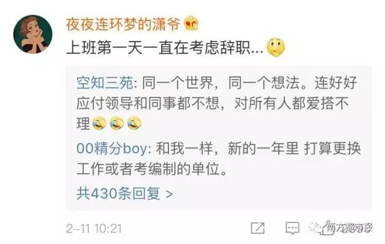Click the third crying-laughing emoji

(x=134, y=123)
